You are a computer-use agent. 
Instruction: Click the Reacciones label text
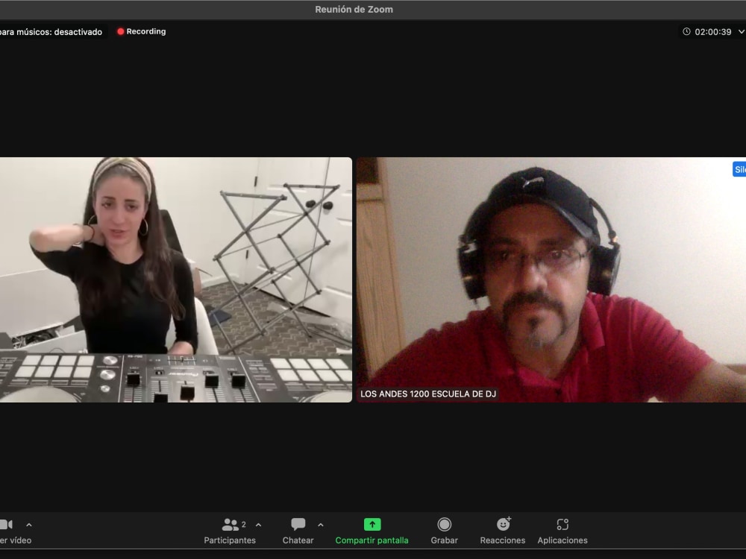click(502, 540)
